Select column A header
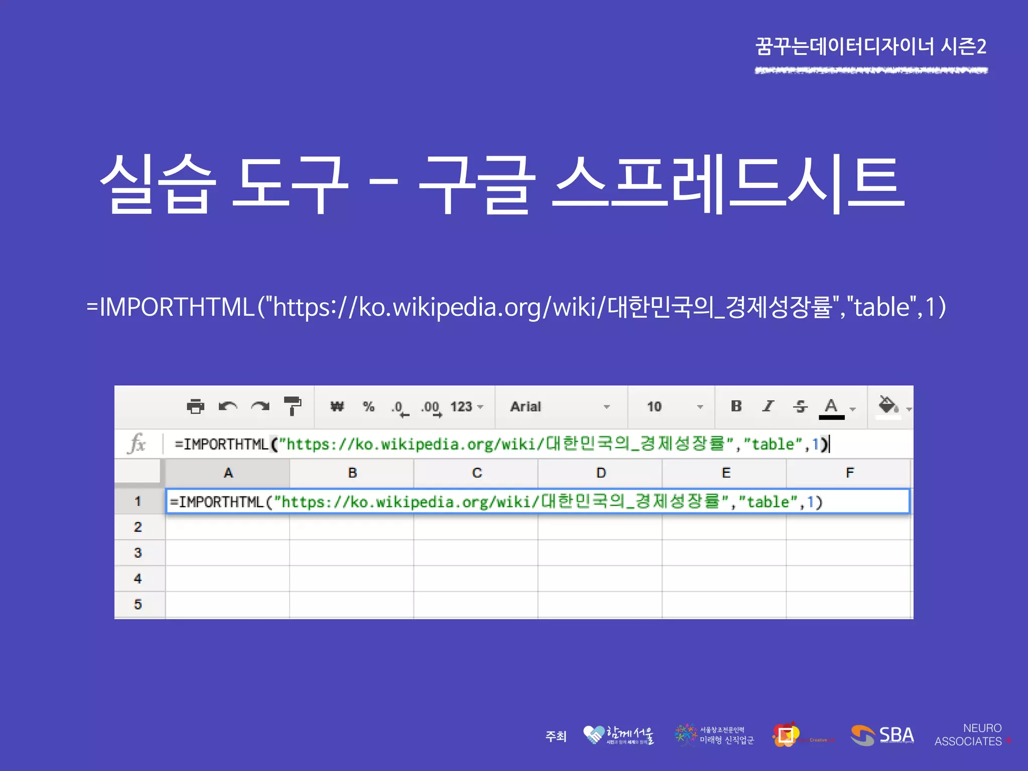This screenshot has height=771, width=1028. [228, 473]
